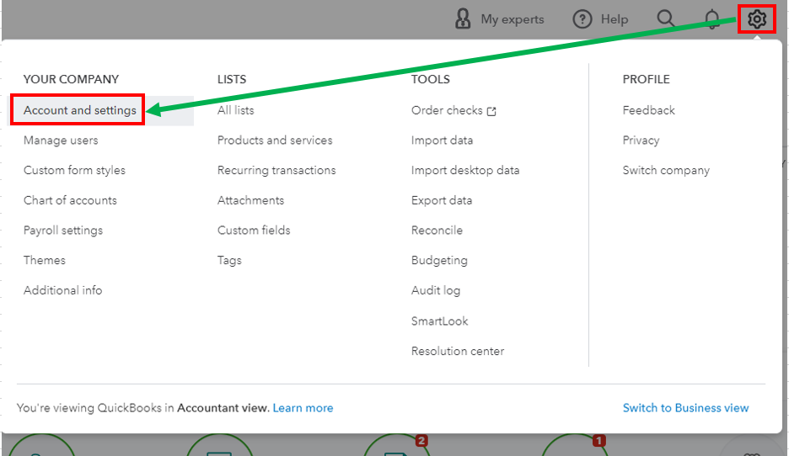Click the external link icon beside Order checks
This screenshot has height=456, width=789.
[492, 111]
